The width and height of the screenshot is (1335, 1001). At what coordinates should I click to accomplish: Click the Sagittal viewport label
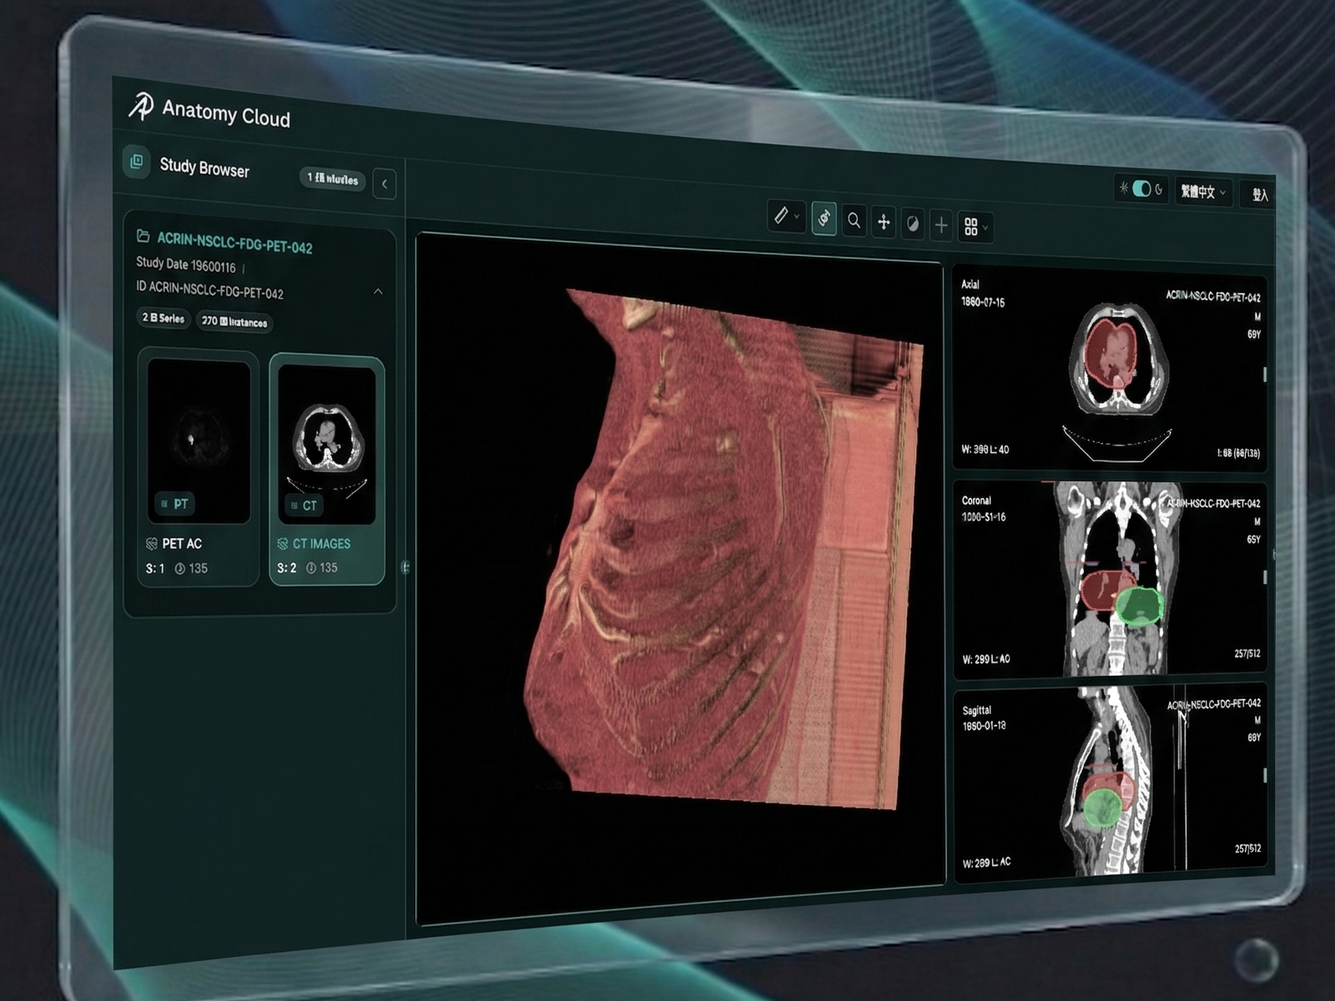(977, 711)
